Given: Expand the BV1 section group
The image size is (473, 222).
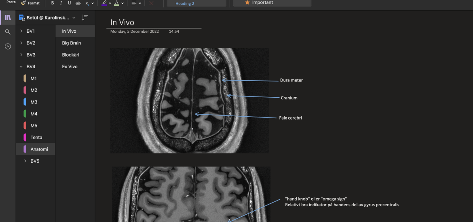Looking at the screenshot, I should (x=21, y=31).
